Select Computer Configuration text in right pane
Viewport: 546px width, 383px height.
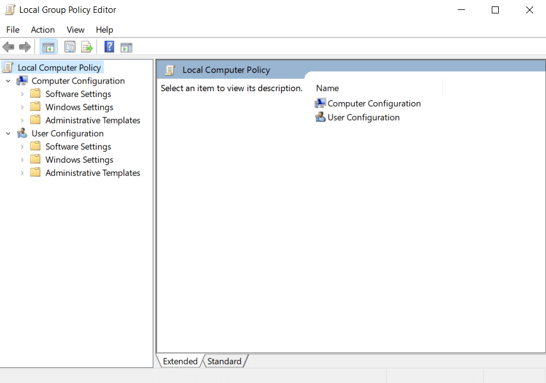point(374,103)
